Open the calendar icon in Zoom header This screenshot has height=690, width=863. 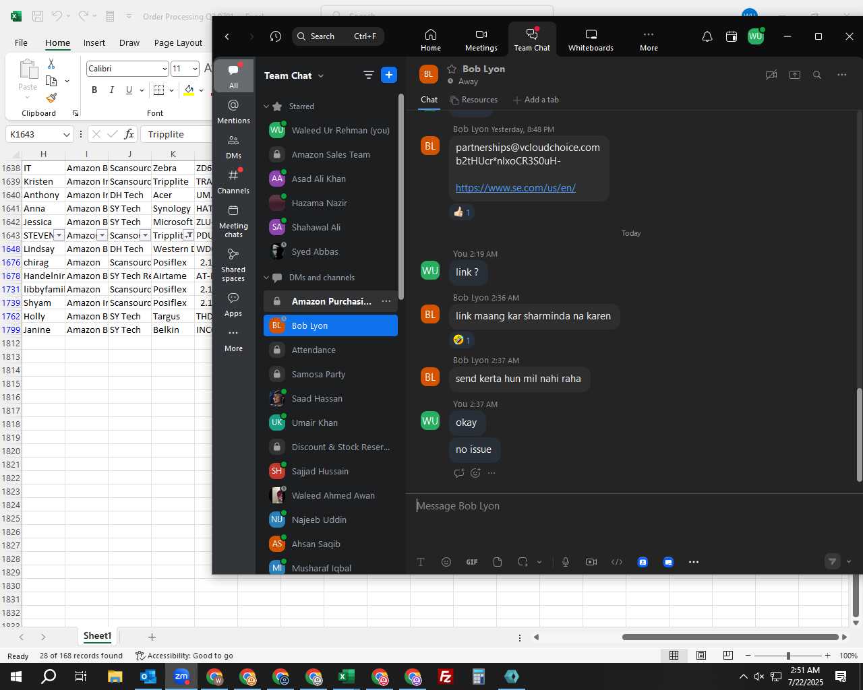click(x=732, y=36)
